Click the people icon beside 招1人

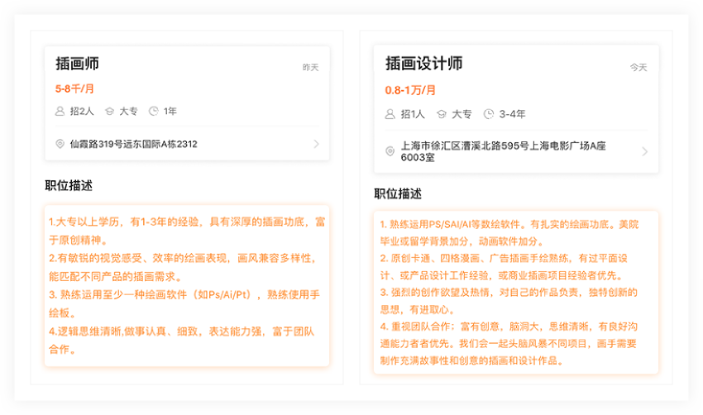pos(390,114)
